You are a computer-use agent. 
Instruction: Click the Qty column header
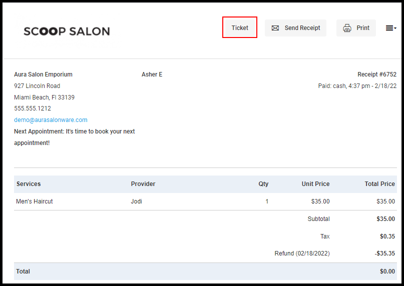click(x=263, y=184)
